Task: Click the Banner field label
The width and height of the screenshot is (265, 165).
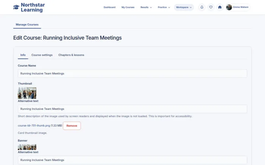Action: point(22,141)
